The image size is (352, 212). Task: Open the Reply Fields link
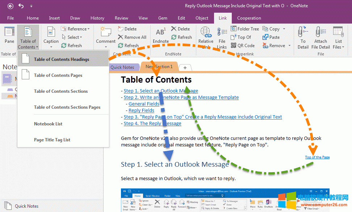[141, 111]
